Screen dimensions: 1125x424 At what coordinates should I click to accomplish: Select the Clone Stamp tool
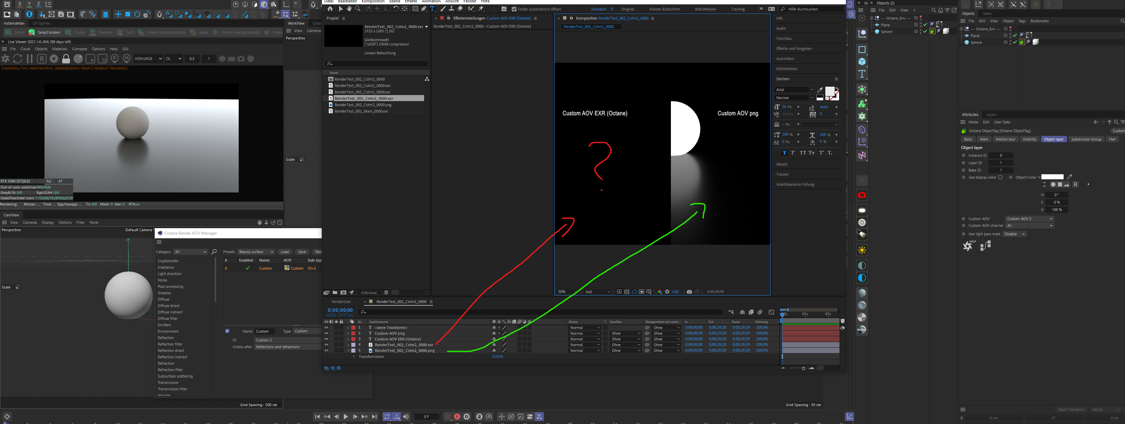coord(451,9)
